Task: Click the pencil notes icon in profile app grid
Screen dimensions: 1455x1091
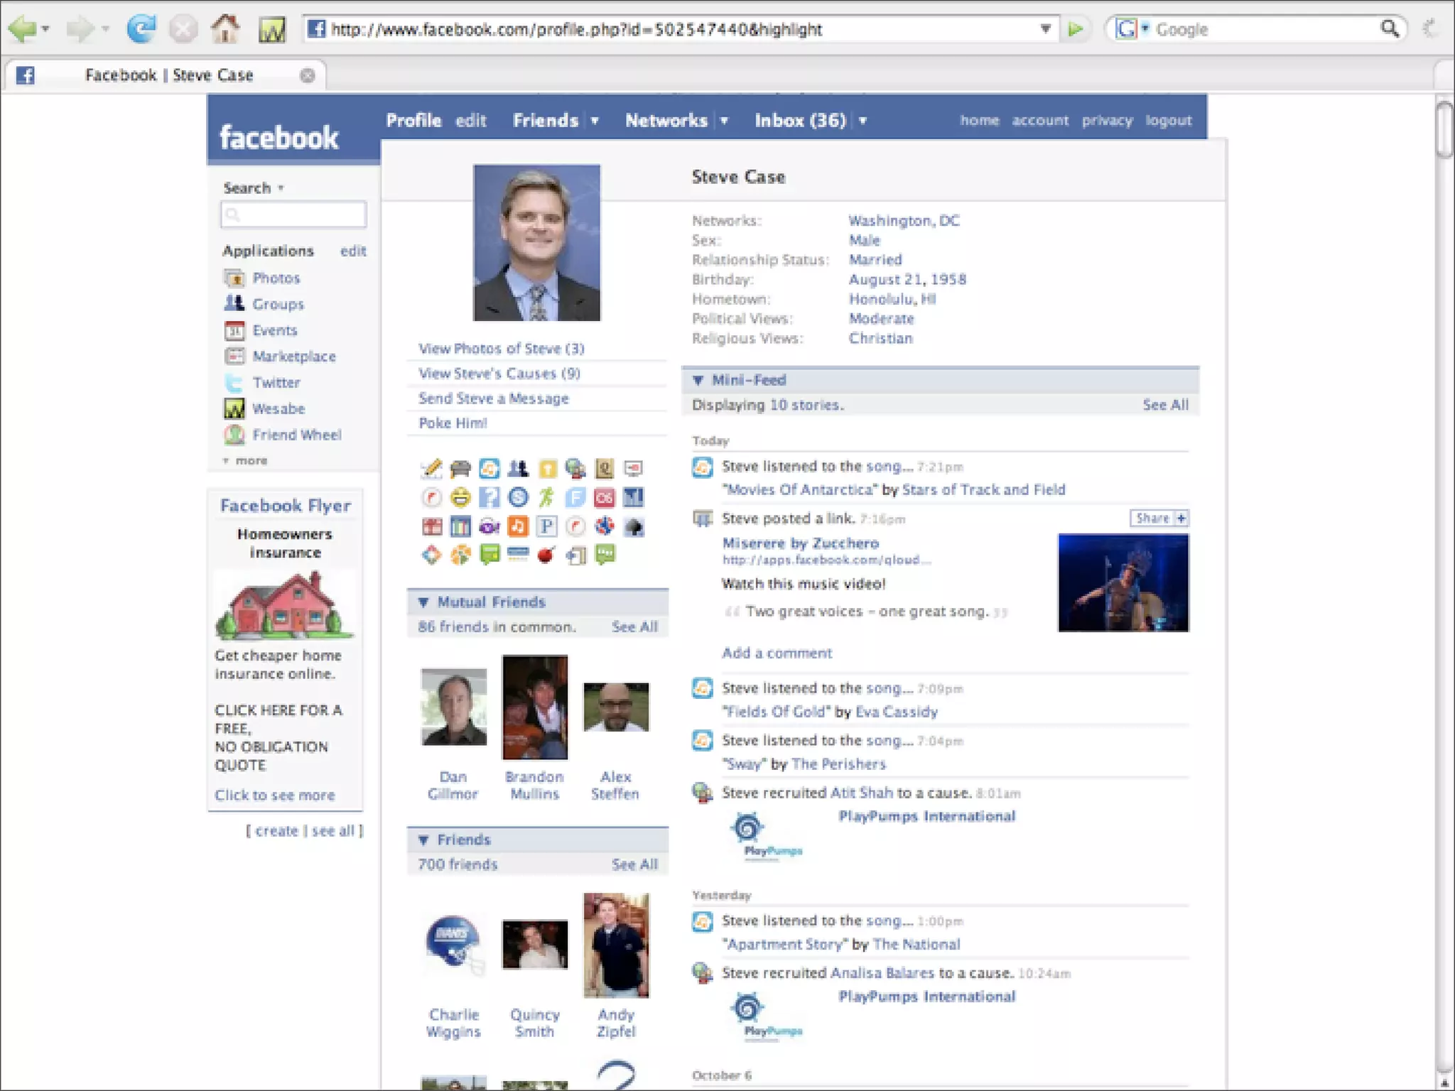Action: 431,468
